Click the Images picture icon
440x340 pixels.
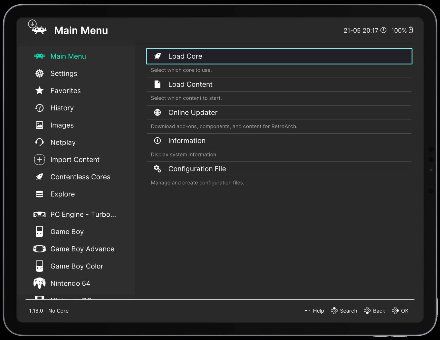click(x=39, y=125)
